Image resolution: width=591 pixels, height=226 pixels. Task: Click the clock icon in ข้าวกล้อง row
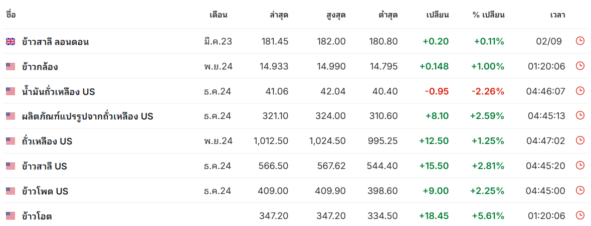(580, 66)
